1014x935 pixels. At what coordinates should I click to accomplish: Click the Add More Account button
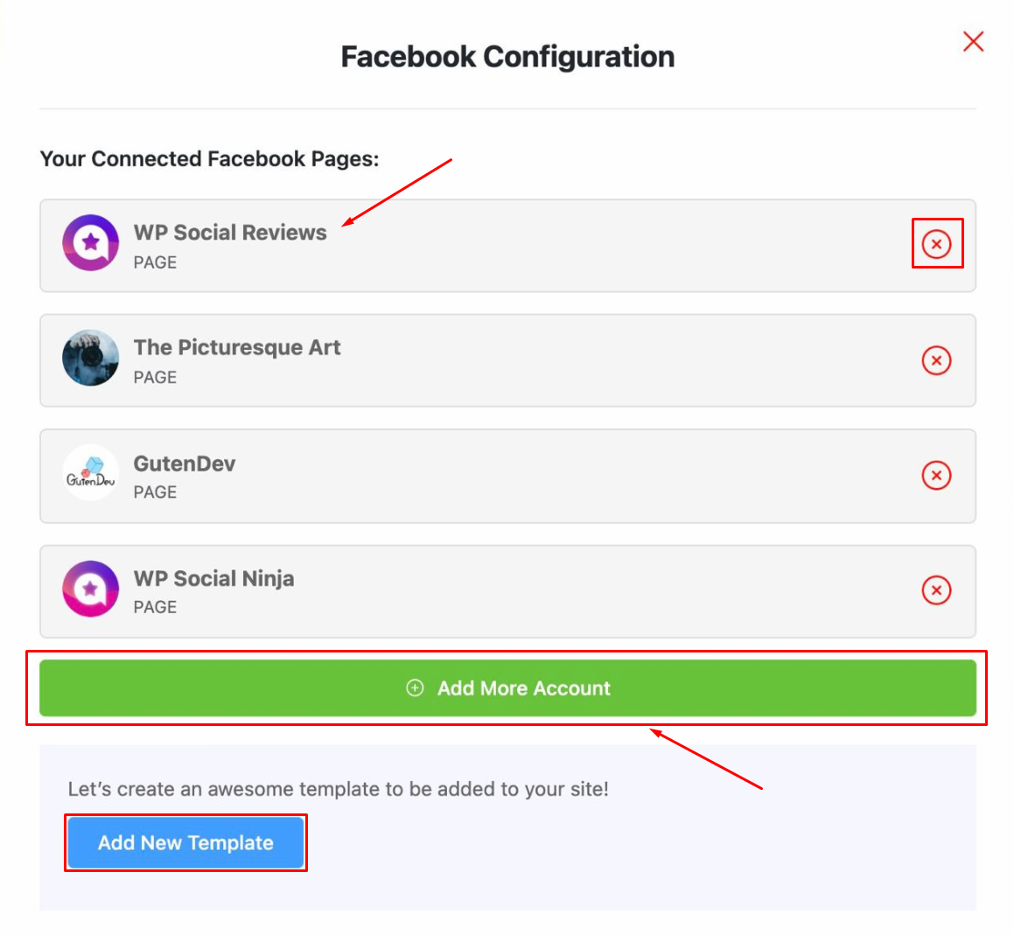coord(507,688)
